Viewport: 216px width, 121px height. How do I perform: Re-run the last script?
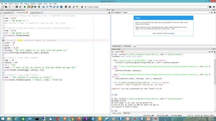tap(39, 7)
